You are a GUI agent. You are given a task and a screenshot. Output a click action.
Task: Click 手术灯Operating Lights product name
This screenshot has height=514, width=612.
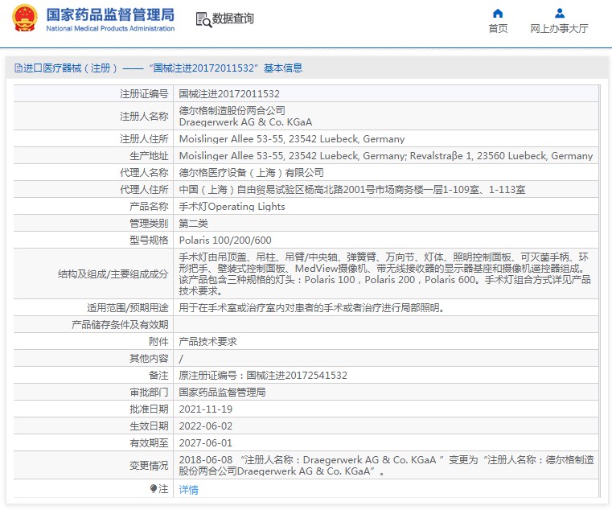pyautogui.click(x=232, y=206)
